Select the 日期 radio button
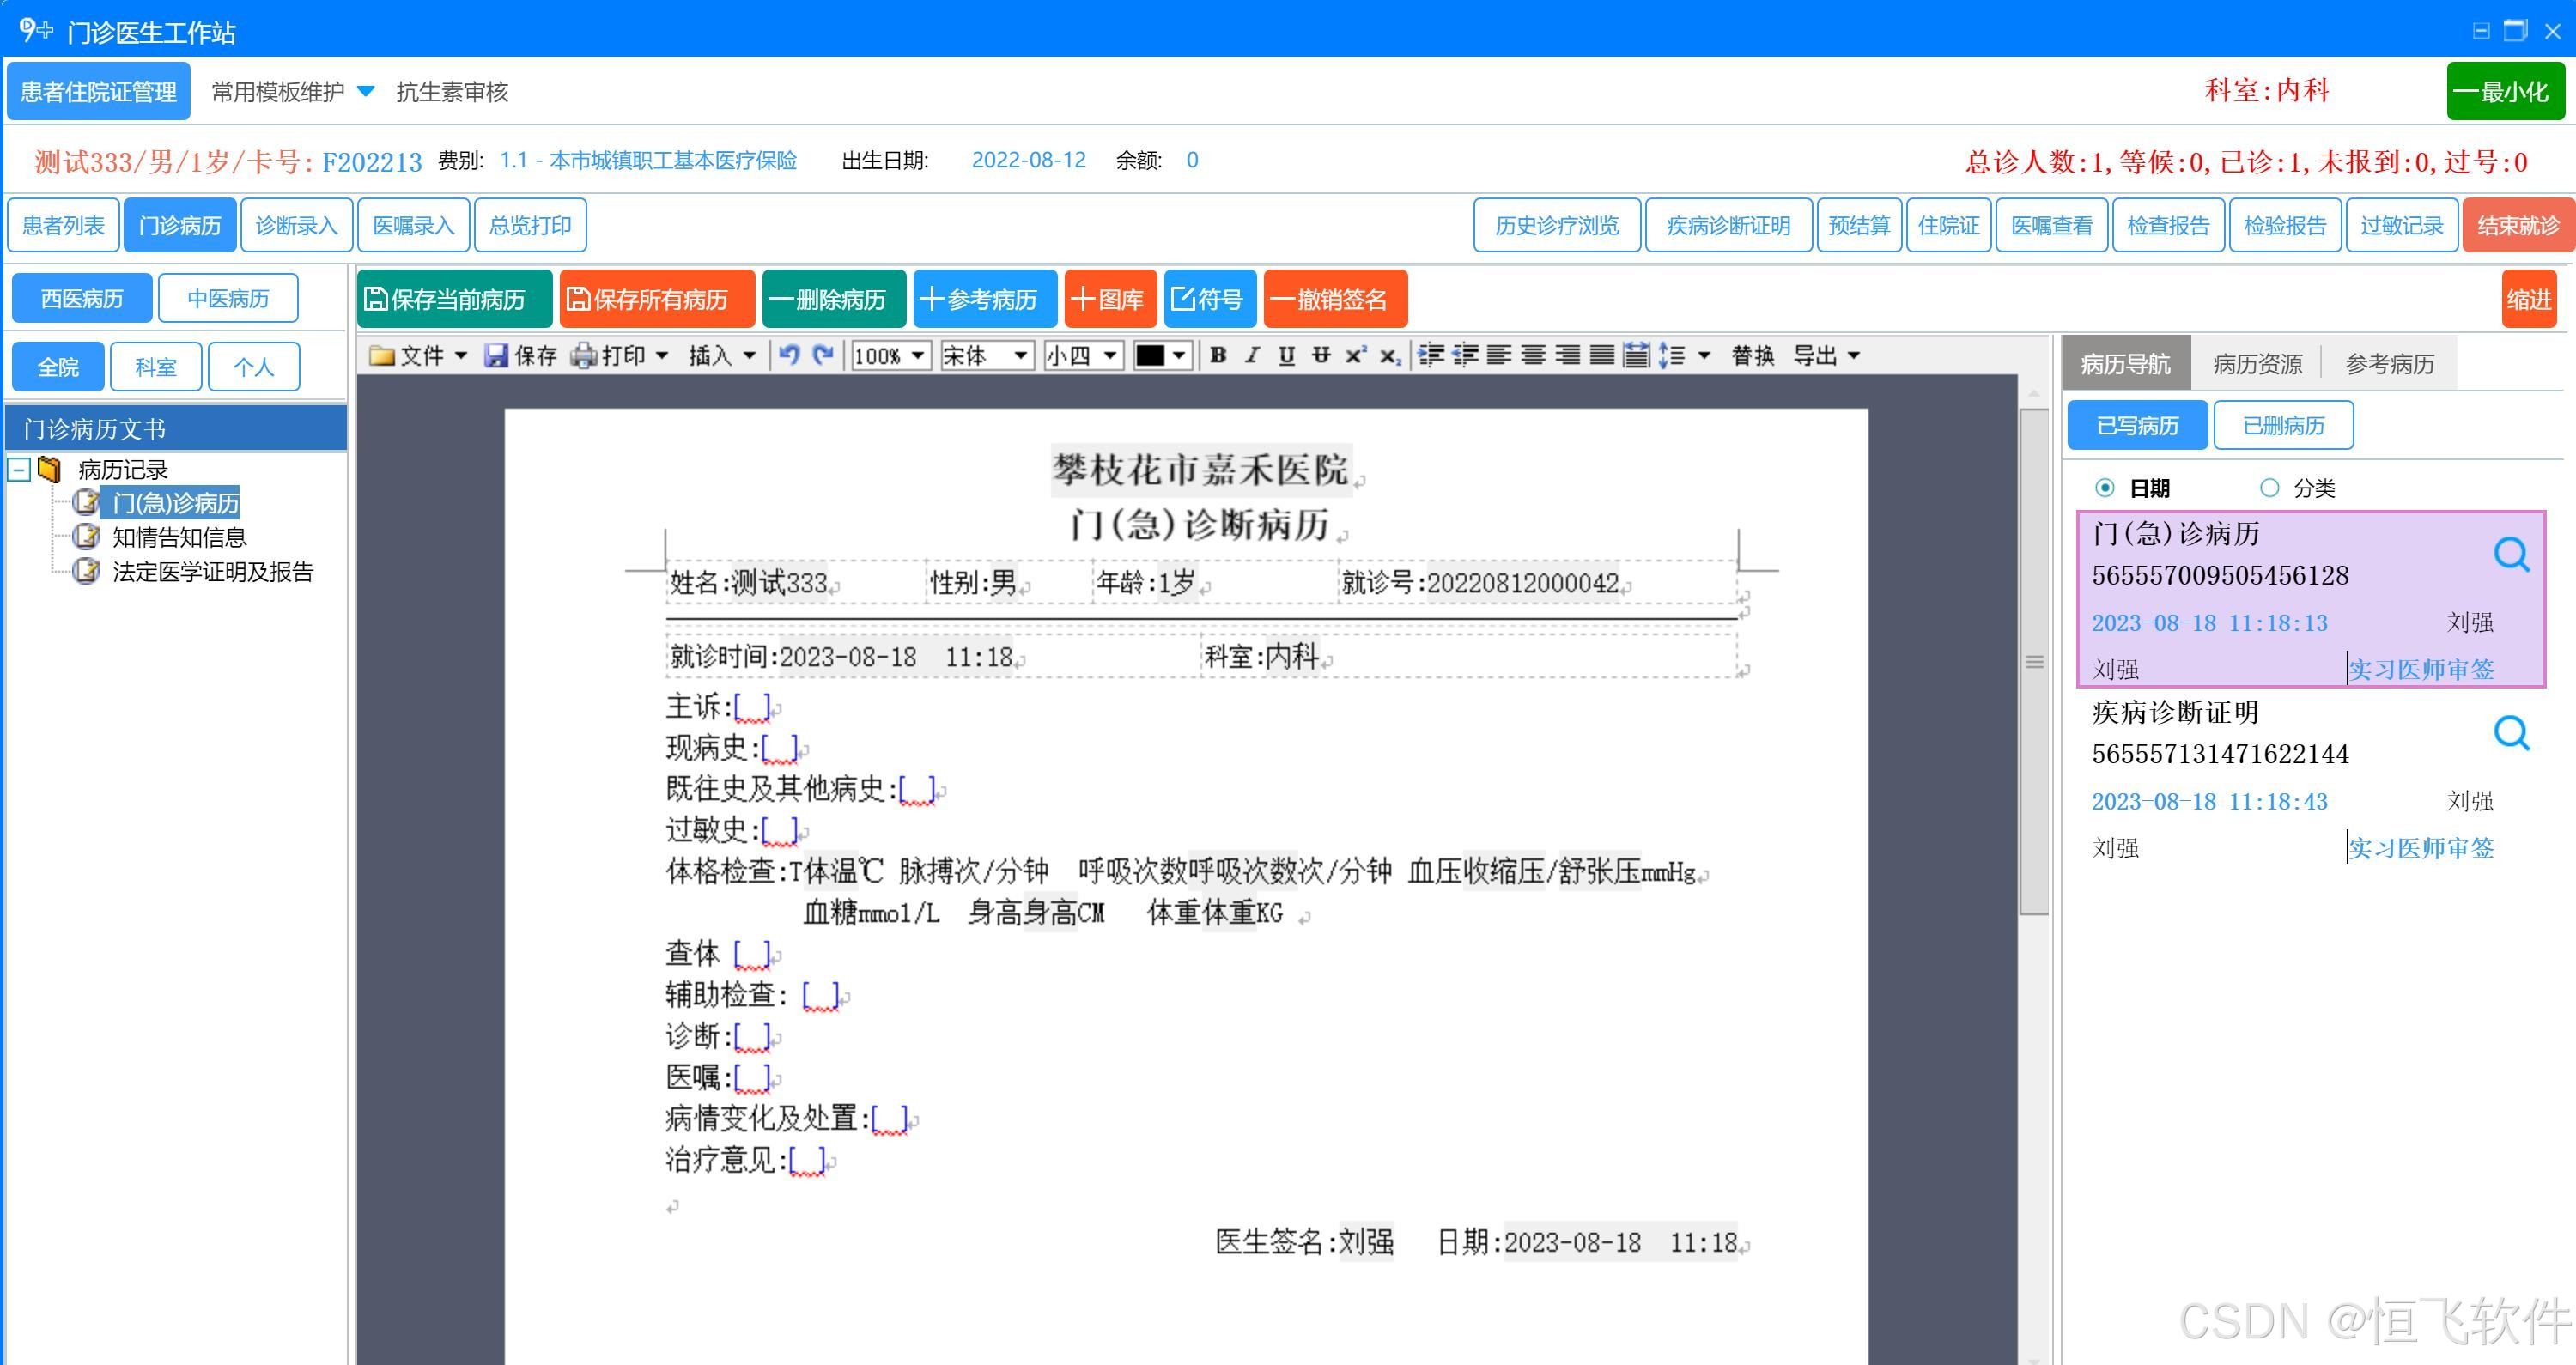2576x1365 pixels. [2104, 488]
